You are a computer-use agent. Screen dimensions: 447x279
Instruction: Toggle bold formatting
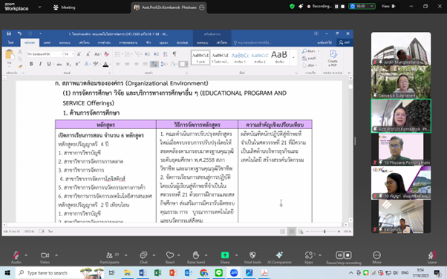pos(31,64)
